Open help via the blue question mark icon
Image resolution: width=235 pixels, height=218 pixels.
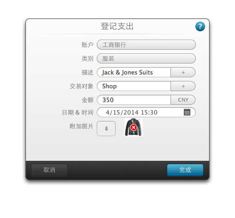[200, 27]
